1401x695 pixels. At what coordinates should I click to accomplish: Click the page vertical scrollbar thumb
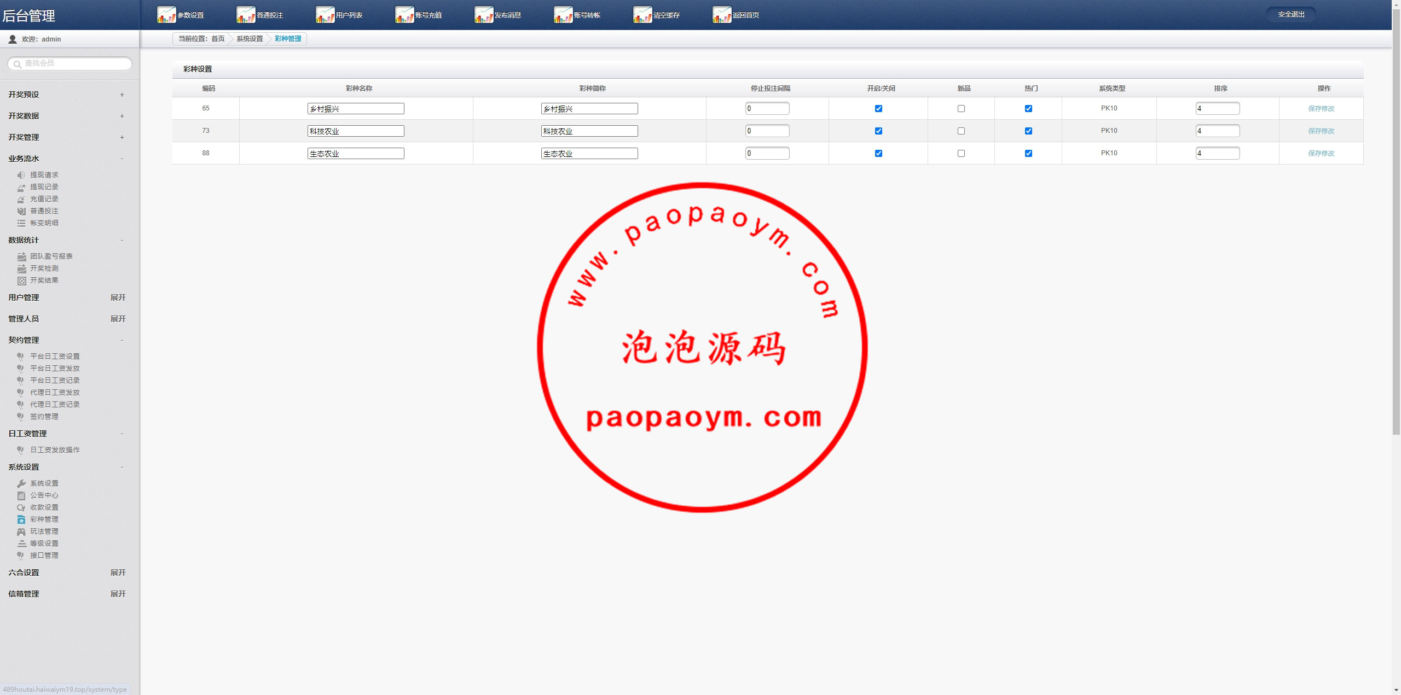[x=1396, y=221]
